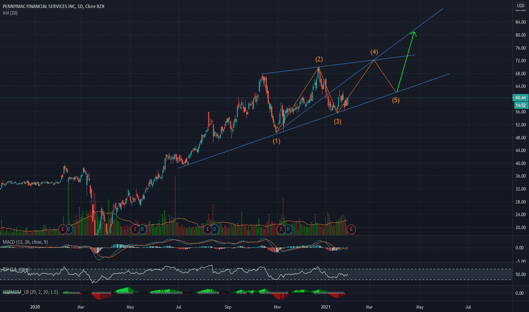The height and width of the screenshot is (312, 529).
Task: Click the 20.00 price axis label
Action: pyautogui.click(x=520, y=227)
